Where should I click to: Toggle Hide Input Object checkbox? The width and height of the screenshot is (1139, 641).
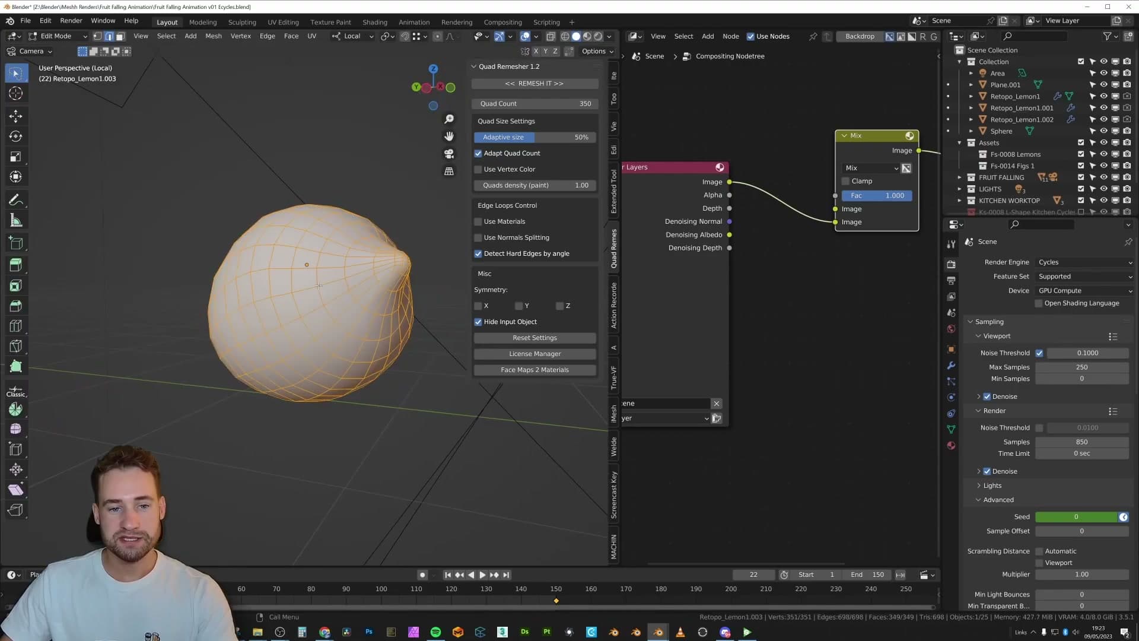click(x=478, y=322)
